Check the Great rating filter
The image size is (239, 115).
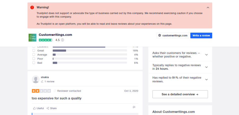click(x=34, y=50)
